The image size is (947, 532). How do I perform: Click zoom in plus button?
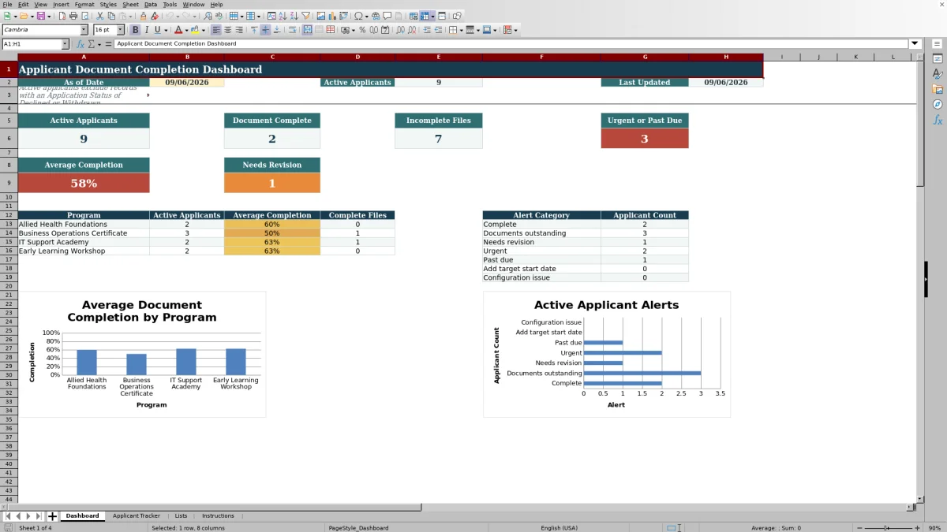[917, 528]
